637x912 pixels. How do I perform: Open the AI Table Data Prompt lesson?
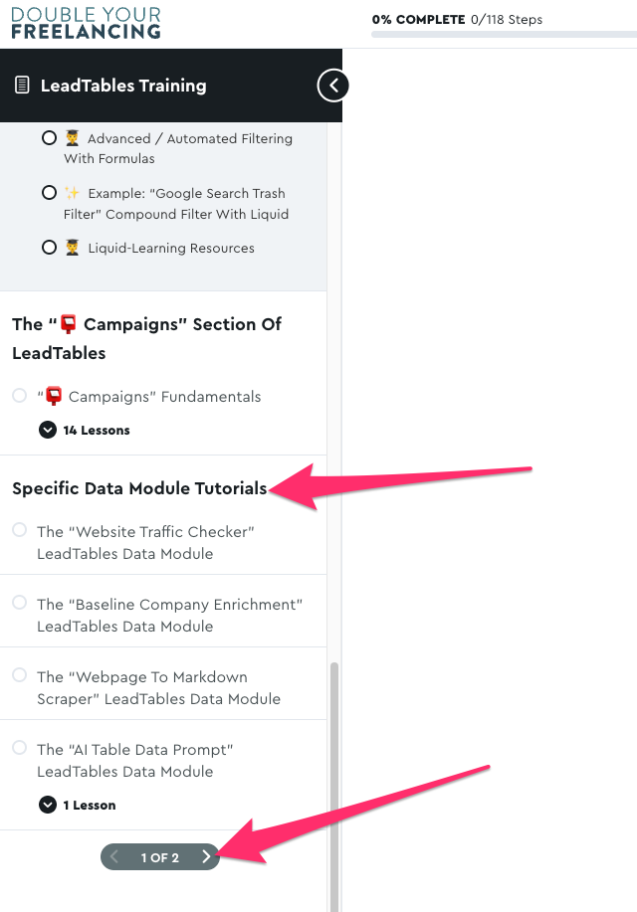(x=134, y=760)
